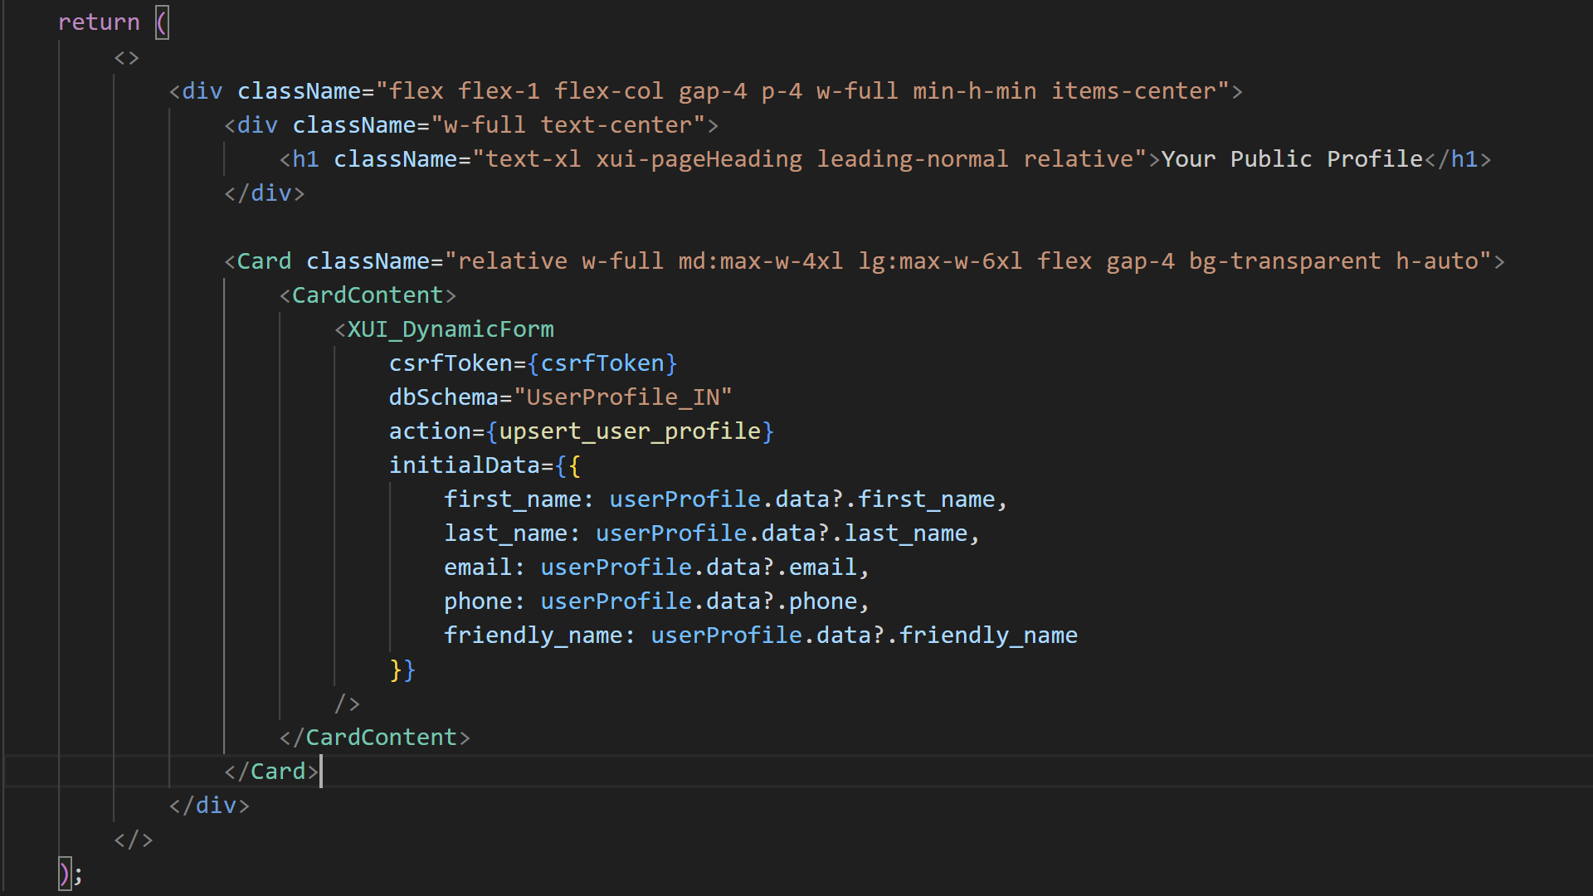Click the initialData prop name
The height and width of the screenshot is (896, 1593).
(x=465, y=465)
